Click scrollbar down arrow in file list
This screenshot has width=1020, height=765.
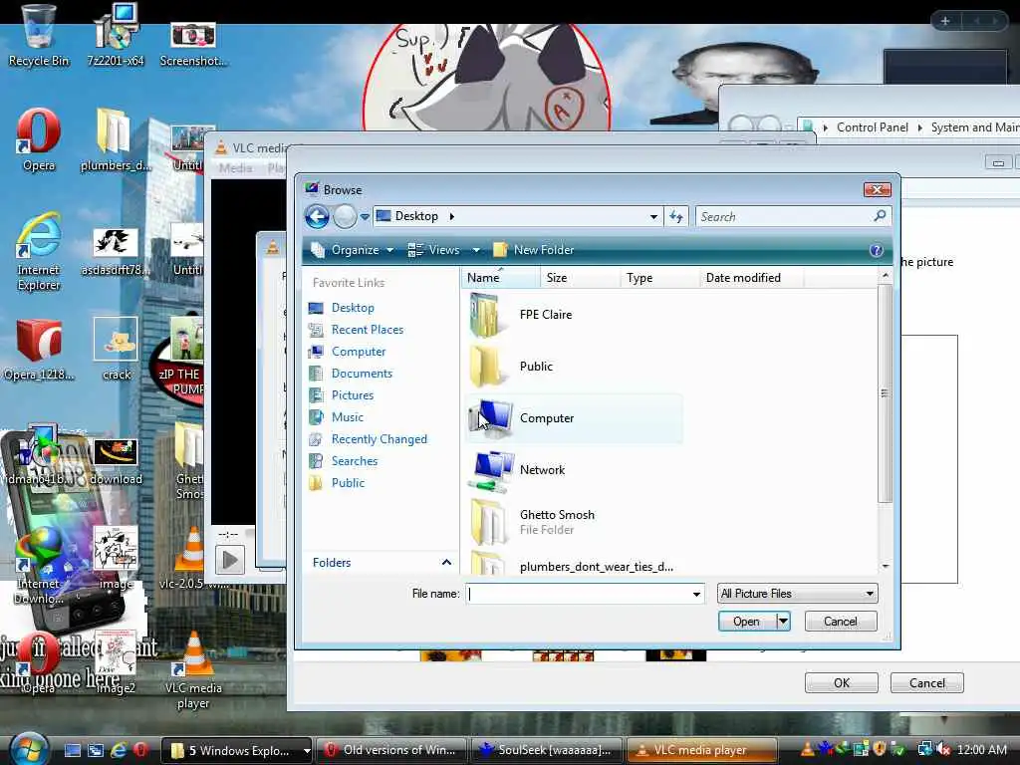point(886,566)
